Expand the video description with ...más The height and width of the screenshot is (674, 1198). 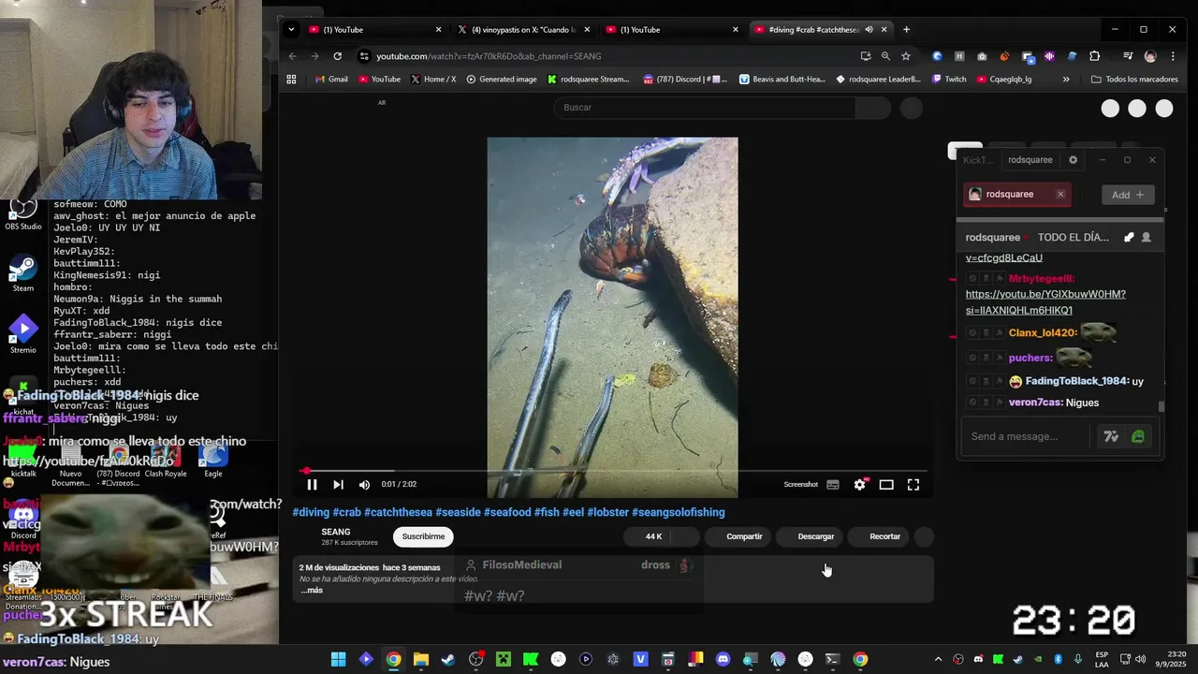click(x=312, y=590)
